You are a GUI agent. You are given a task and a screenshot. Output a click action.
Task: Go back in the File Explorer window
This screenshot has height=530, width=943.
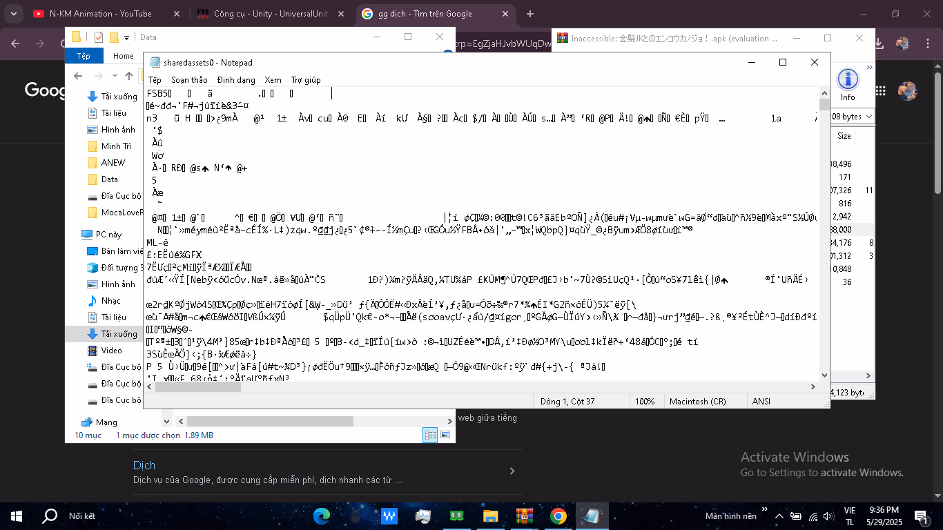[79, 76]
